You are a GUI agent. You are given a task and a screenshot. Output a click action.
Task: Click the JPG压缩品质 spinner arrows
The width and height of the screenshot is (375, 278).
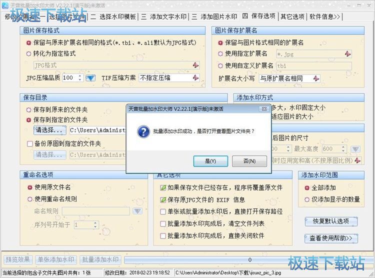[x=80, y=77]
